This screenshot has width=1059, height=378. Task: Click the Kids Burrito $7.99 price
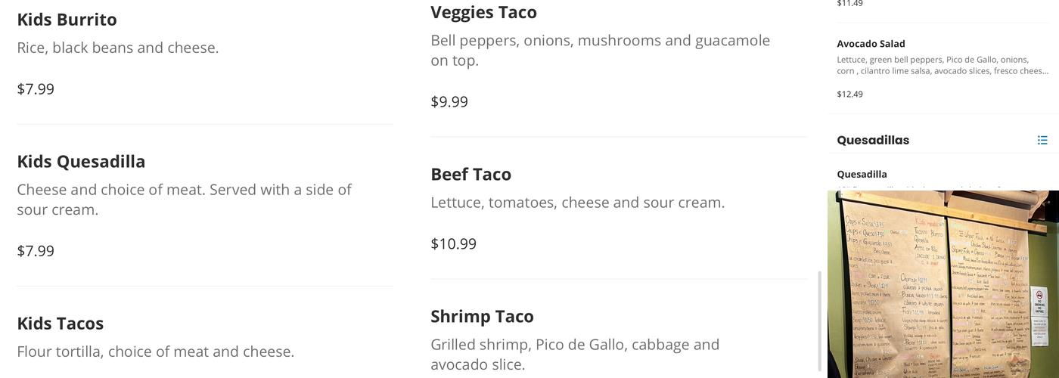[36, 89]
